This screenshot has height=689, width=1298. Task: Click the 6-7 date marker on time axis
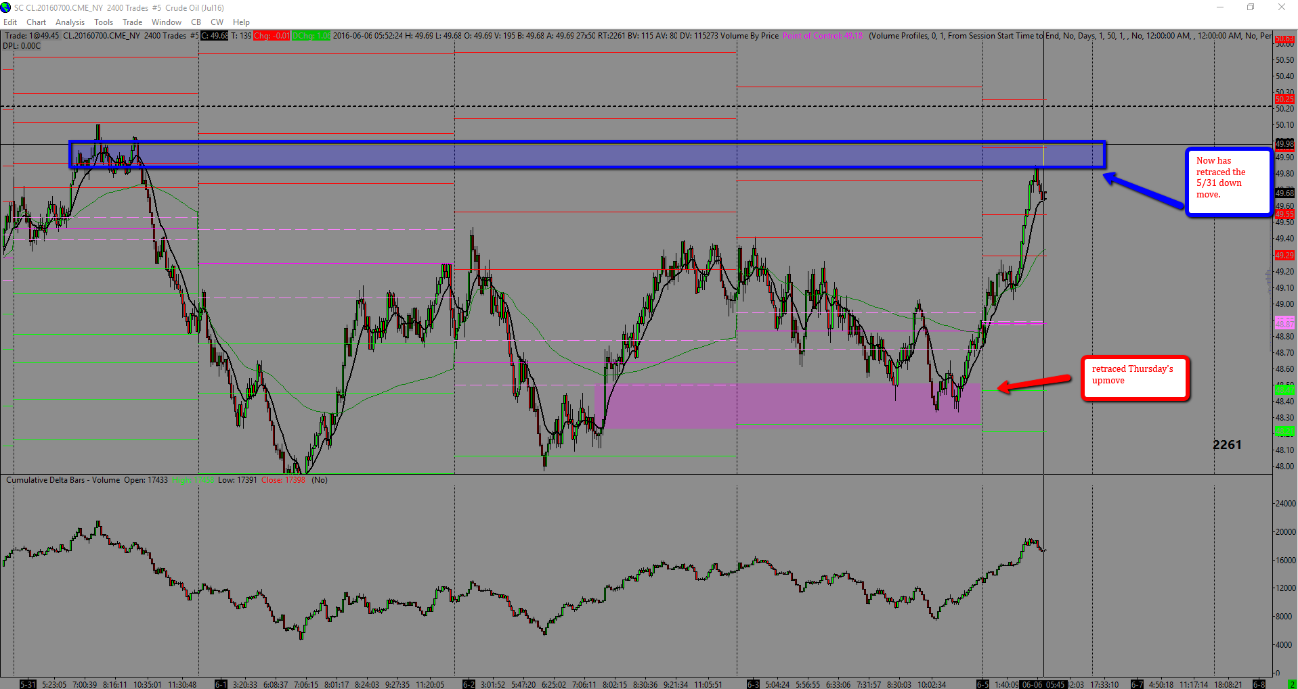(1137, 684)
